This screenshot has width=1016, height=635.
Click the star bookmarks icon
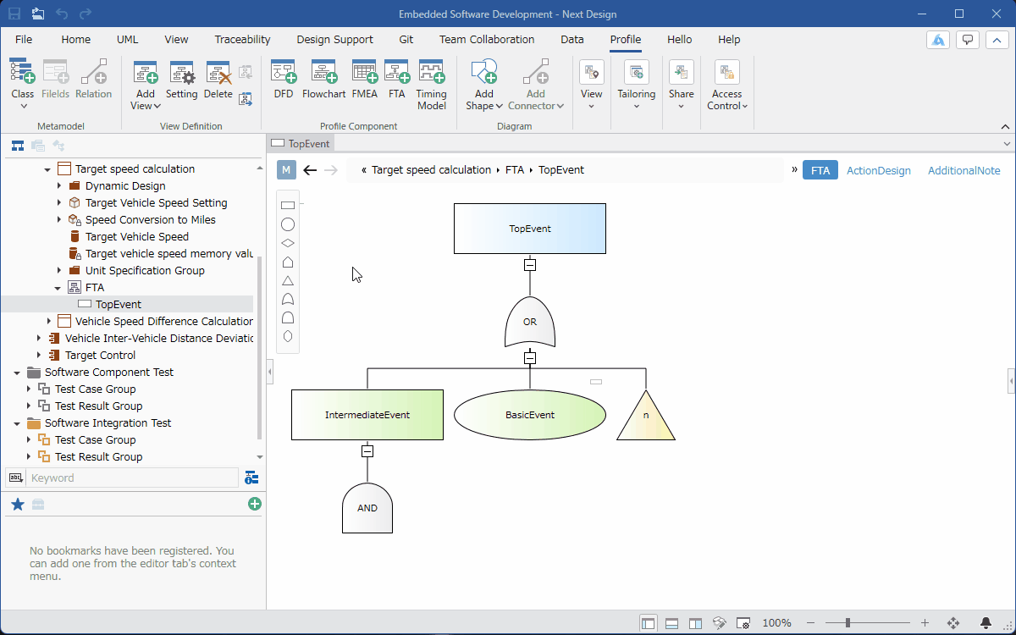click(17, 505)
